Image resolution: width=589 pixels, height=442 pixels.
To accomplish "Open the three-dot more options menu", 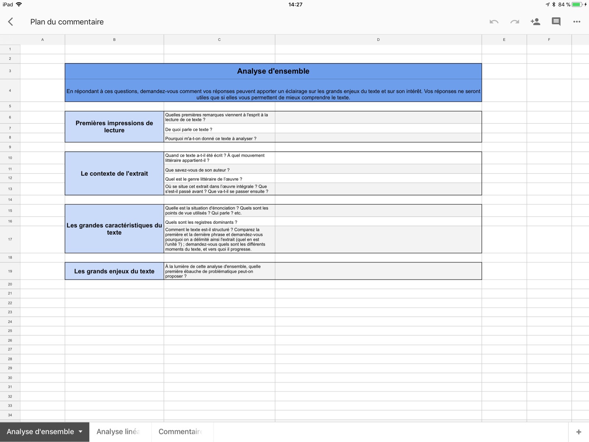I will coord(577,22).
